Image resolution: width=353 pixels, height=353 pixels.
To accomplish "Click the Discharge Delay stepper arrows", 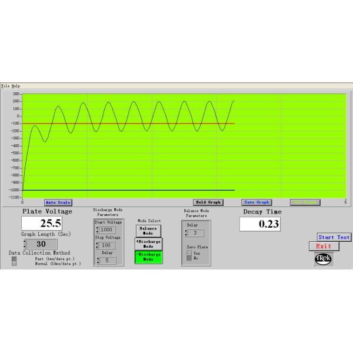I will tap(98, 261).
